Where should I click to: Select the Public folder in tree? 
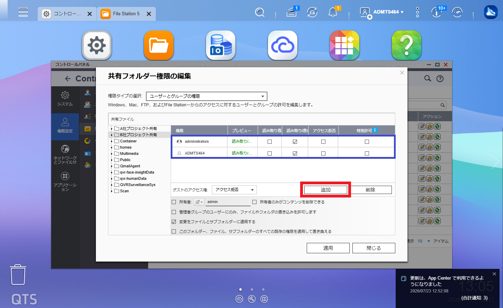125,160
